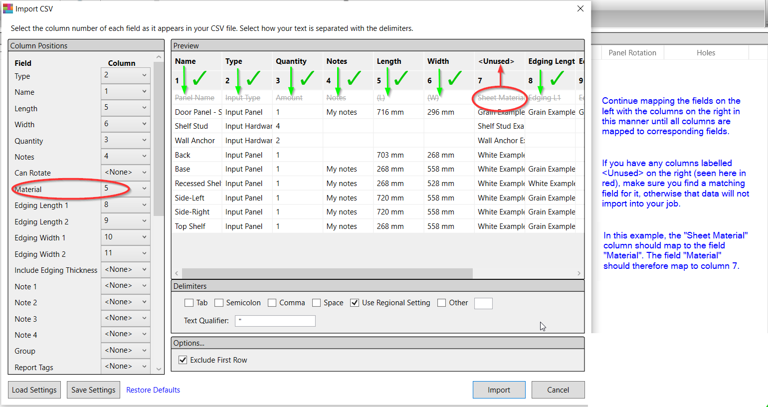This screenshot has height=407, width=768.
Task: Check the Space delimiter option
Action: coord(316,303)
